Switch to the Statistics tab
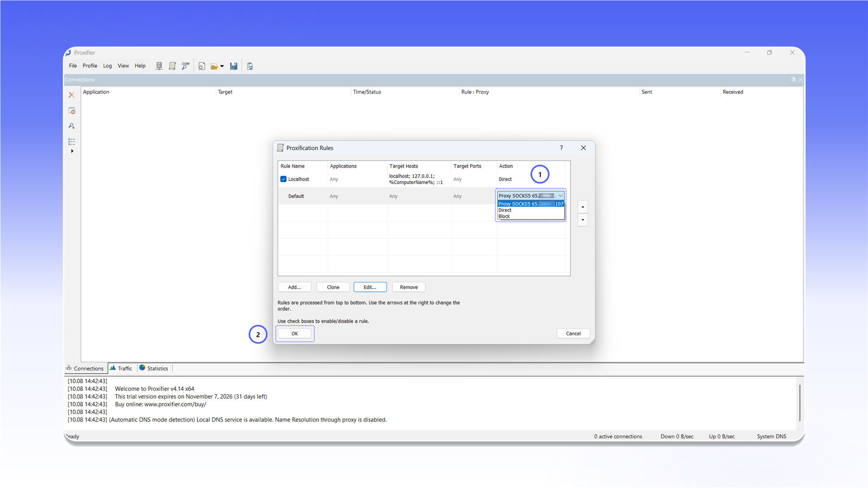Screen dimensions: 868x488 pos(154,368)
